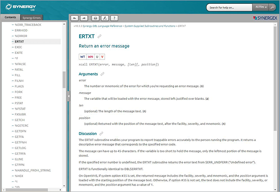This screenshot has height=192, width=280.
Task: Click the Forward navigation arrow button
Action: [x=84, y=18]
